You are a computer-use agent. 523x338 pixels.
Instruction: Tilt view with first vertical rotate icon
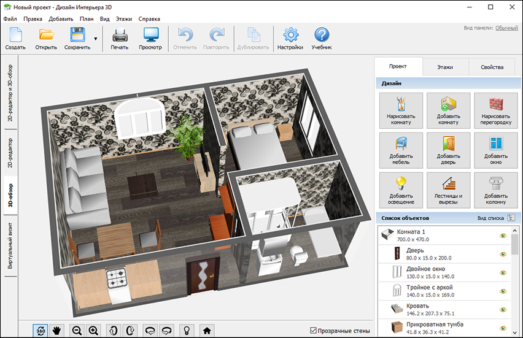click(114, 331)
